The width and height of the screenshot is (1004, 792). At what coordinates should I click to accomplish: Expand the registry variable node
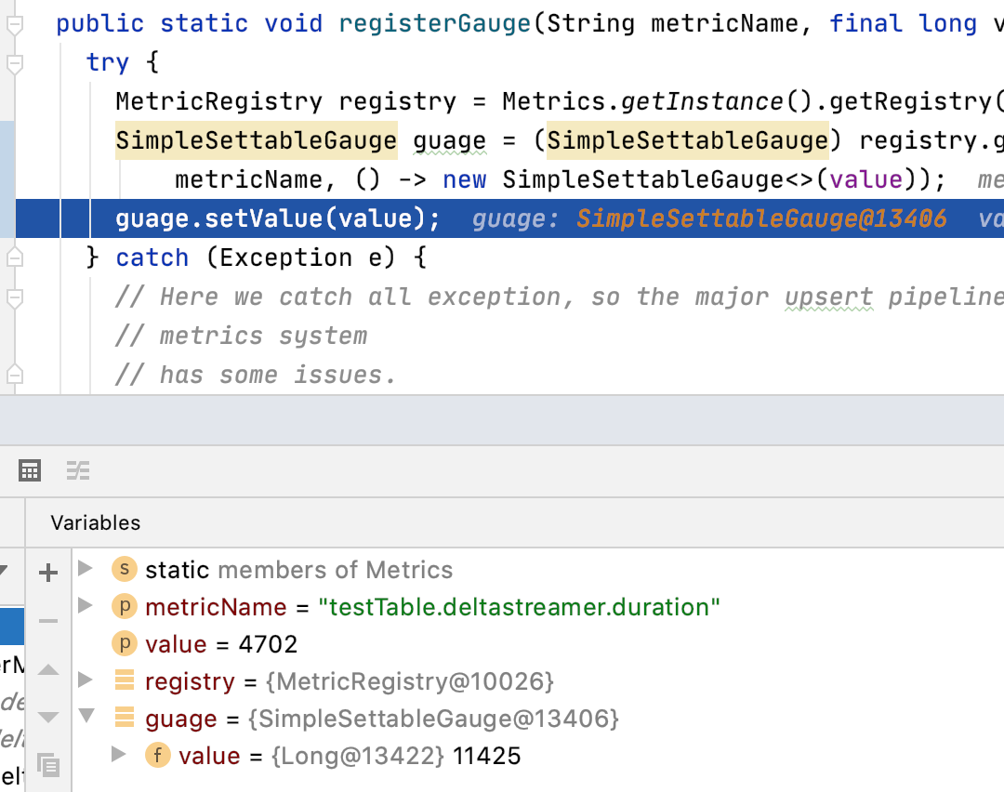86,680
